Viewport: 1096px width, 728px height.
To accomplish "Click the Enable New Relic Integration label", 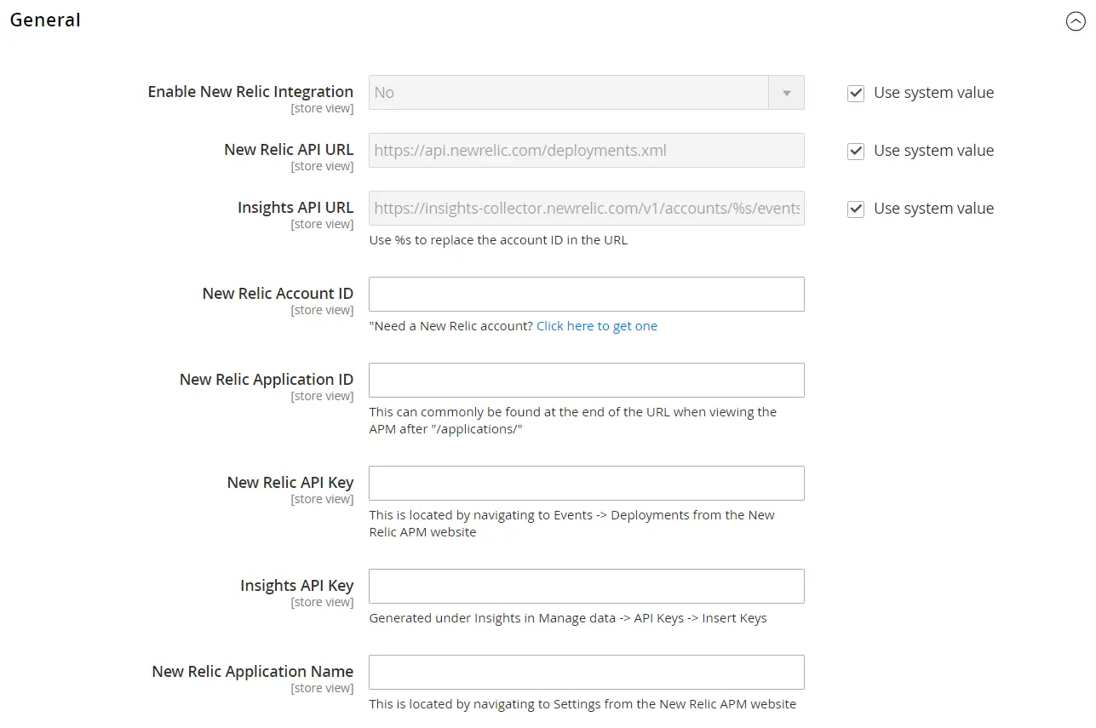I will pos(250,91).
